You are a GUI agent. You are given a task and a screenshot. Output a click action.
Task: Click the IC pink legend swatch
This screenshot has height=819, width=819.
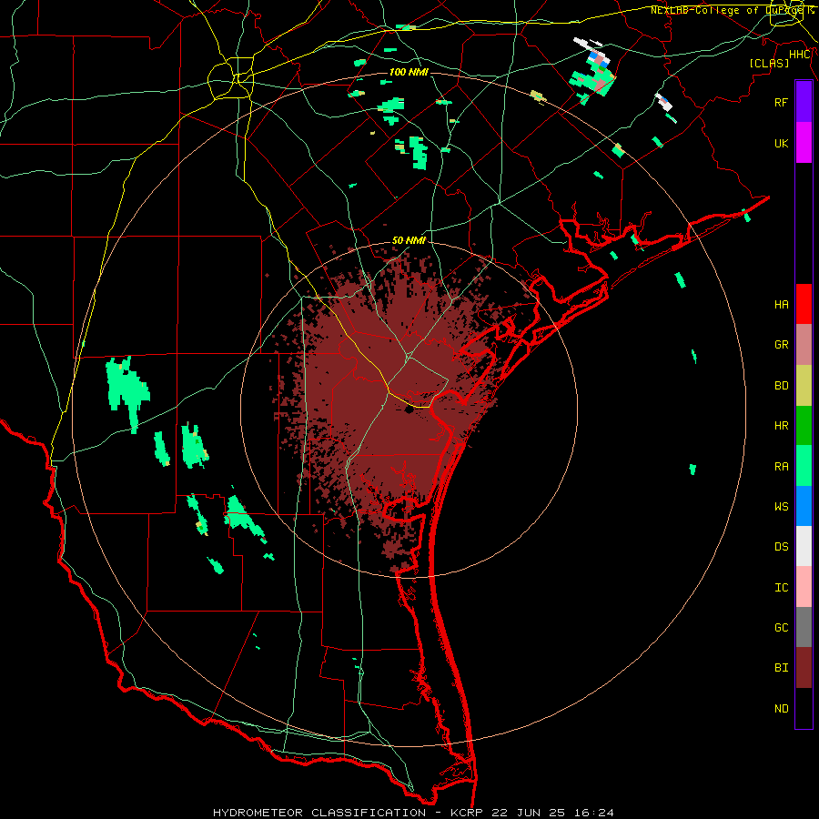[x=804, y=587]
